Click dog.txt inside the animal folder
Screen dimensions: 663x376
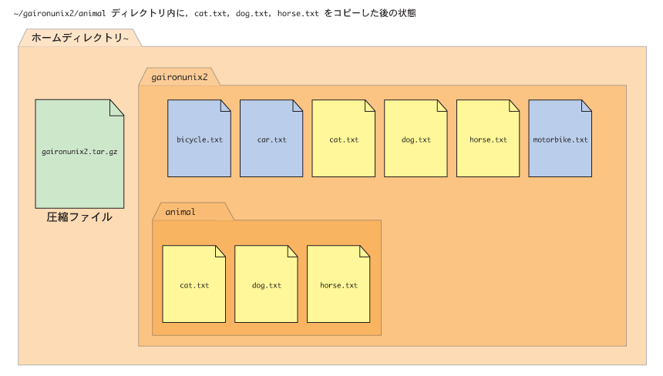267,284
